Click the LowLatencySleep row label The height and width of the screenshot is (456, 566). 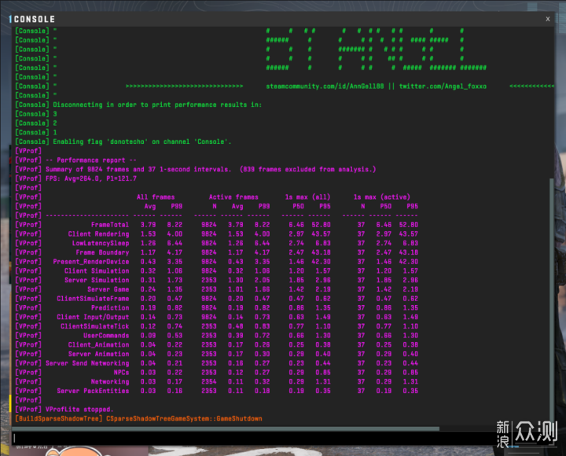[x=101, y=243]
